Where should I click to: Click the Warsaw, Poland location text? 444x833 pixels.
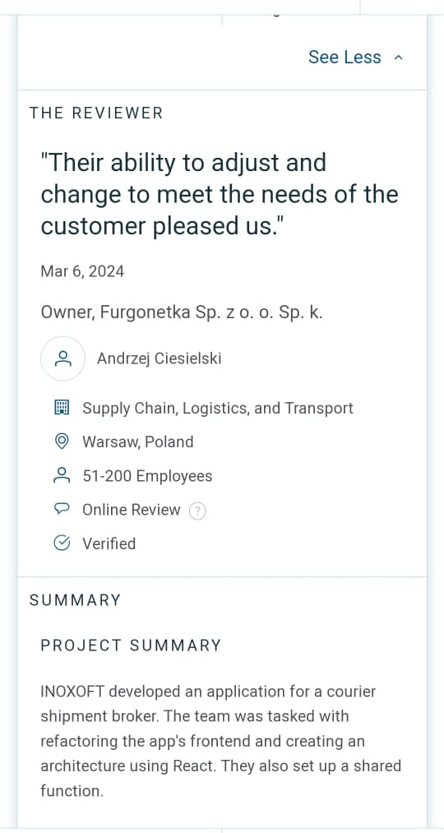point(137,442)
